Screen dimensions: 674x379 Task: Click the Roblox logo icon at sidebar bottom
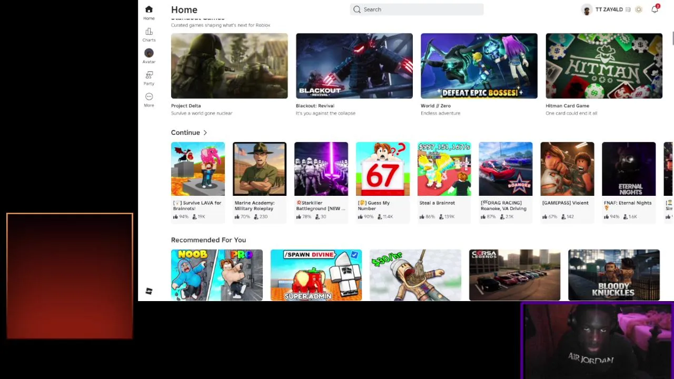149,292
